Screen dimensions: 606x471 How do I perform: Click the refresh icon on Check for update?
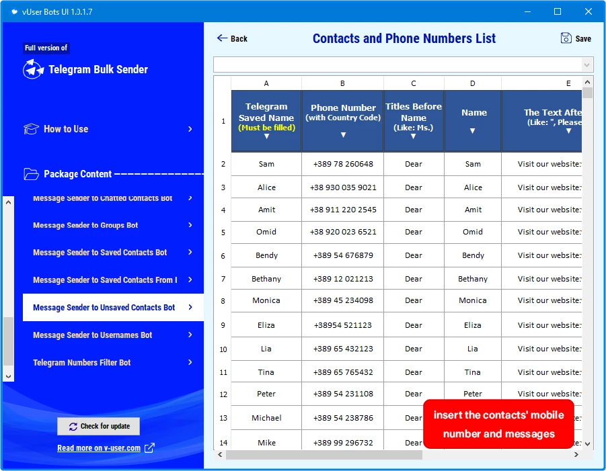pyautogui.click(x=73, y=426)
